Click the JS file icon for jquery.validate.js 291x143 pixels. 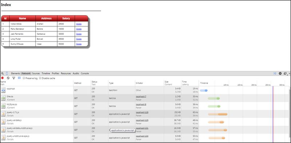click(3, 122)
